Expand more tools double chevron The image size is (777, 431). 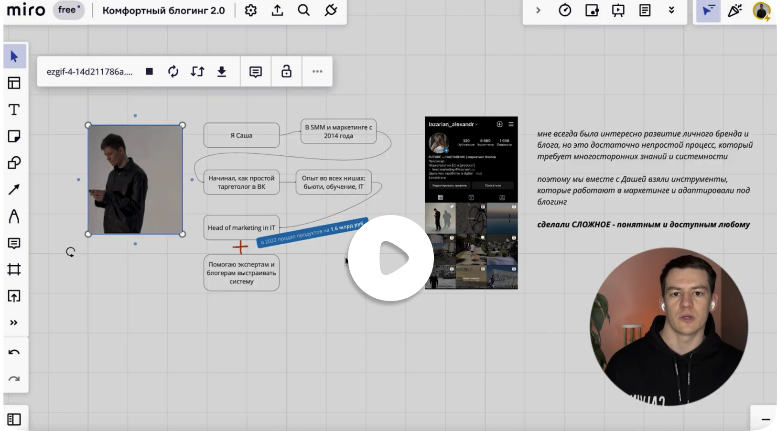pos(14,323)
